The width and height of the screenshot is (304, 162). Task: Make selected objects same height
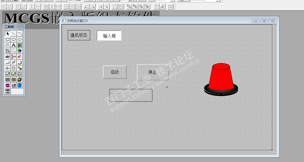[52, 7]
